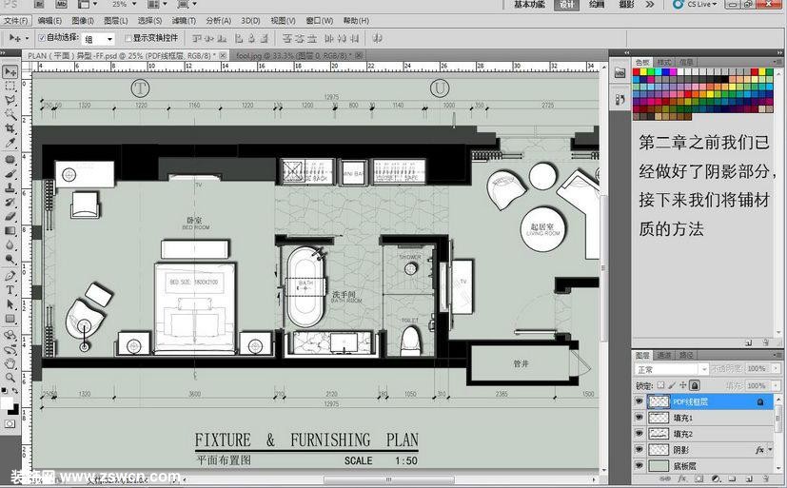Image resolution: width=787 pixels, height=488 pixels.
Task: Hide the 填充2 layer
Action: click(x=639, y=434)
